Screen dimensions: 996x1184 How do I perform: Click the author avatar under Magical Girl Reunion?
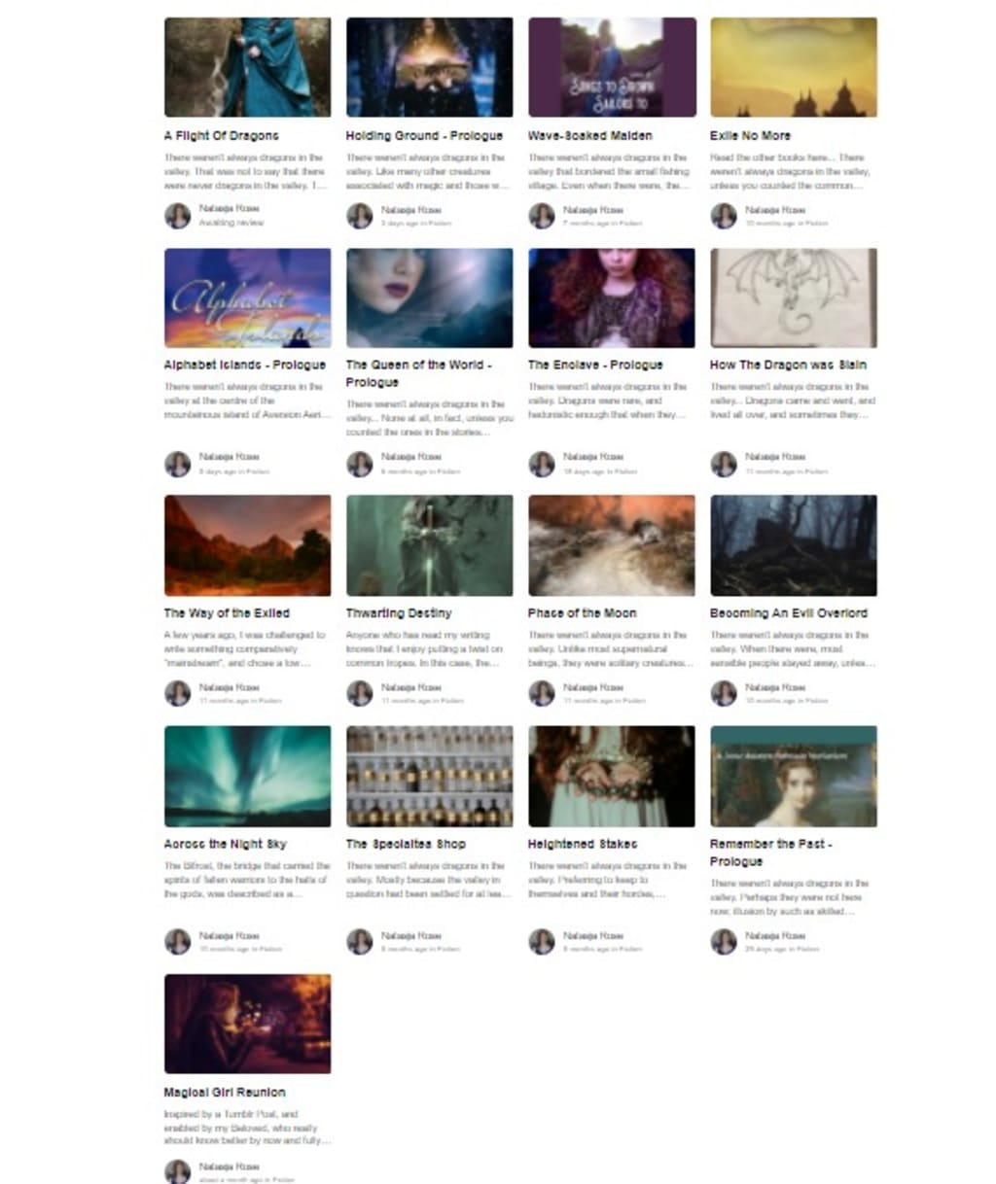tap(177, 1171)
